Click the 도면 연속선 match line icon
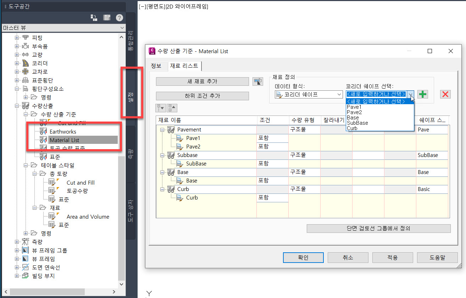Viewport: 466px width, 298px height. 26,268
